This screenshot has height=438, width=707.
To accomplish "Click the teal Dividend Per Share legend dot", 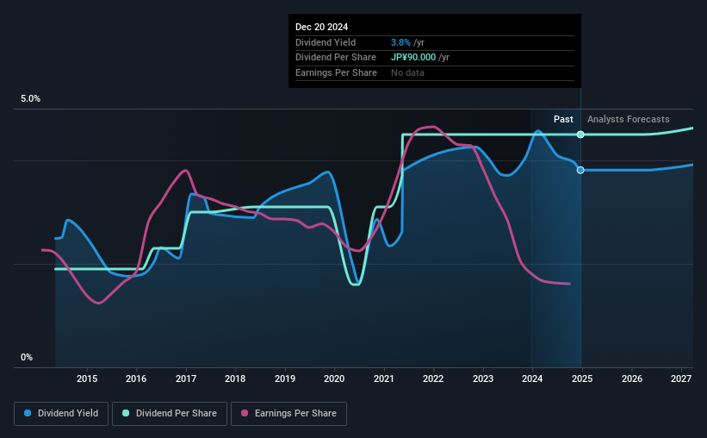I will (126, 413).
